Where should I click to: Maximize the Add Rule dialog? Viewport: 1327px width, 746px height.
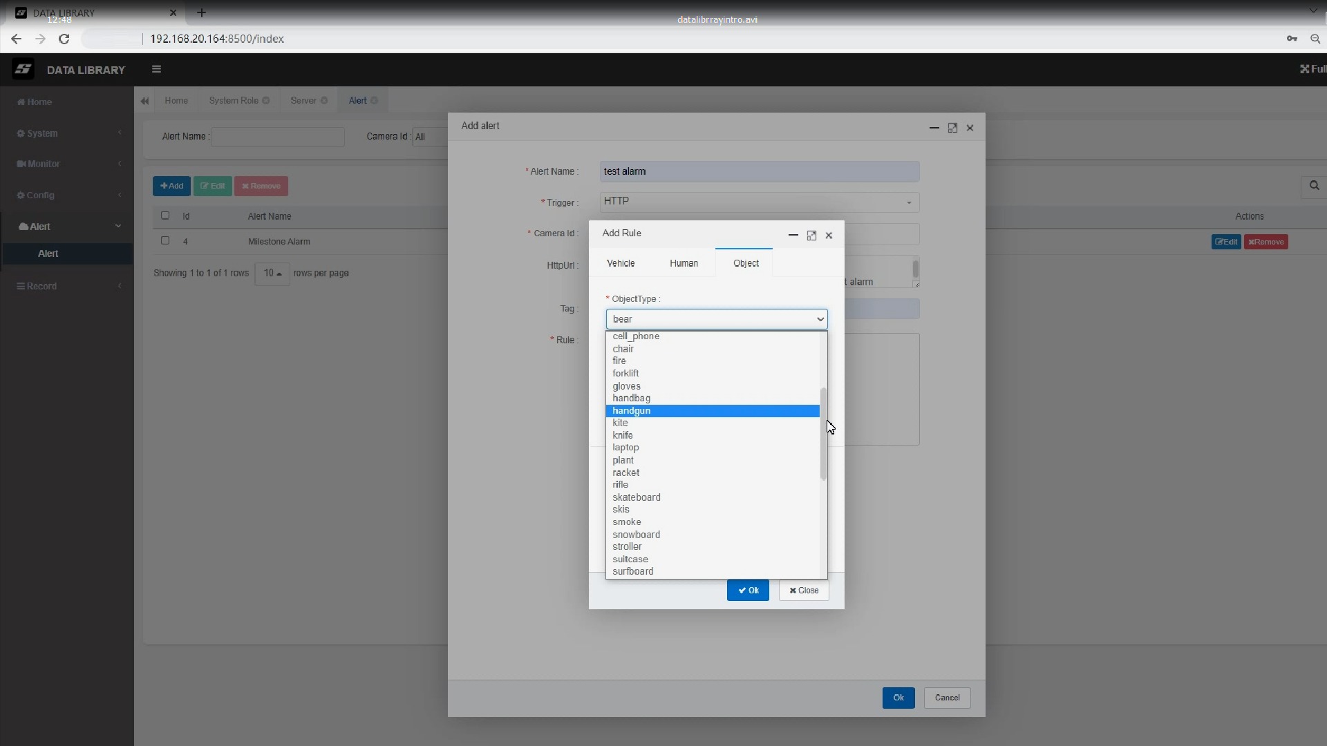click(811, 236)
